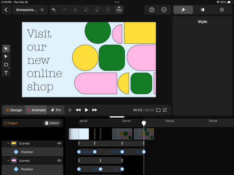Select Position property under pink curve
This screenshot has height=175, width=234.
(x=33, y=169)
